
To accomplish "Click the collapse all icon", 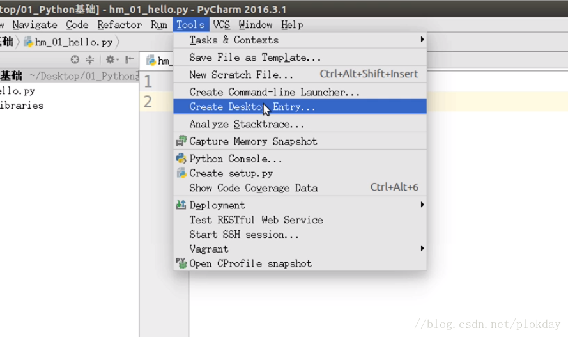I will pyautogui.click(x=90, y=59).
